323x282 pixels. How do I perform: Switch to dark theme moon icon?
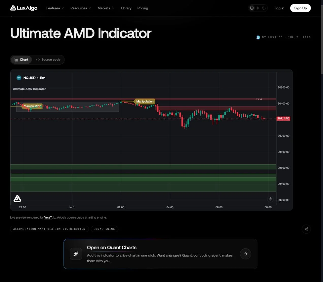pyautogui.click(x=264, y=8)
